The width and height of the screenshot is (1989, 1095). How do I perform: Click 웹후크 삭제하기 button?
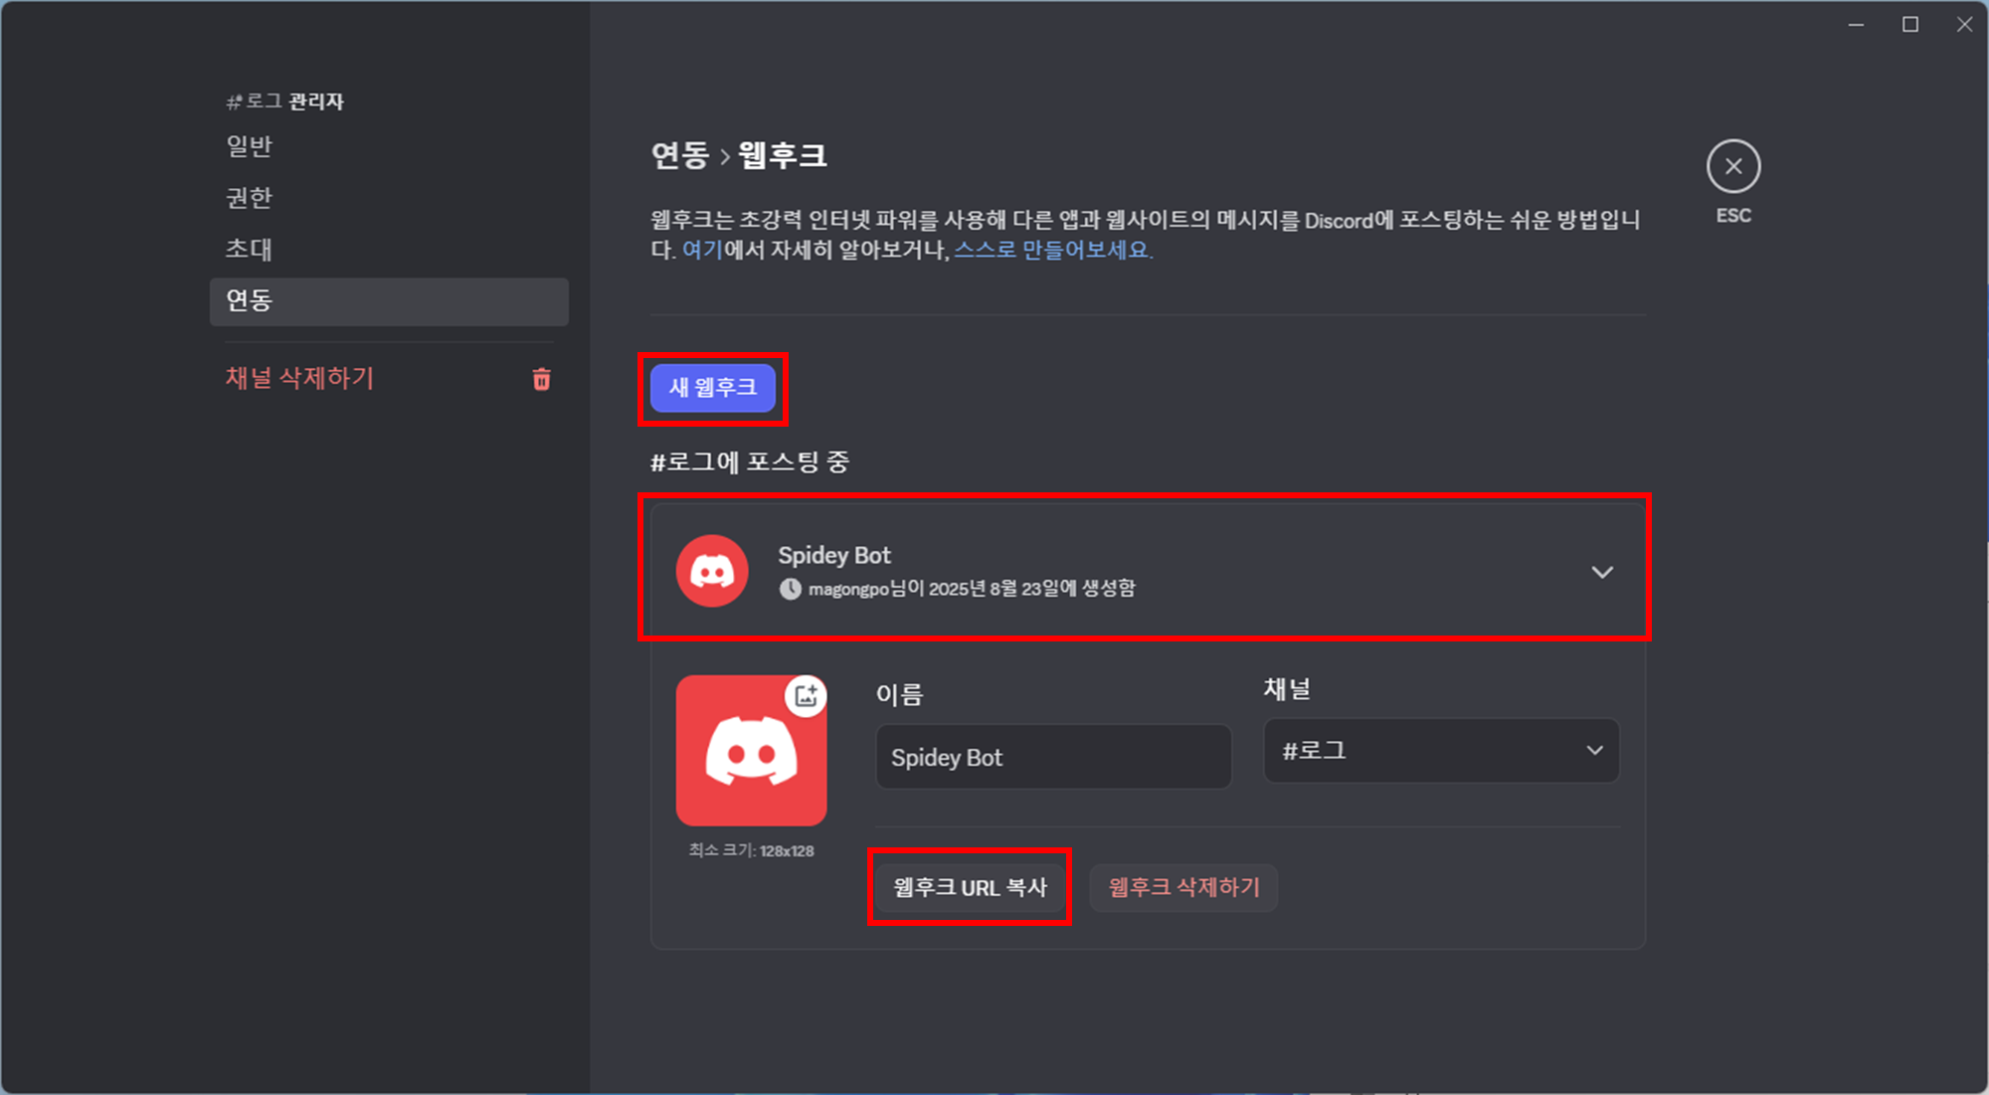[x=1183, y=887]
